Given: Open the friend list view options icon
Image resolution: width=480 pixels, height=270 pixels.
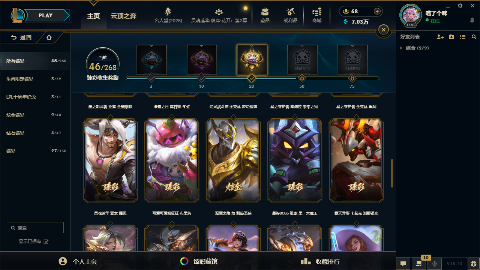Looking at the screenshot, I should (x=463, y=37).
